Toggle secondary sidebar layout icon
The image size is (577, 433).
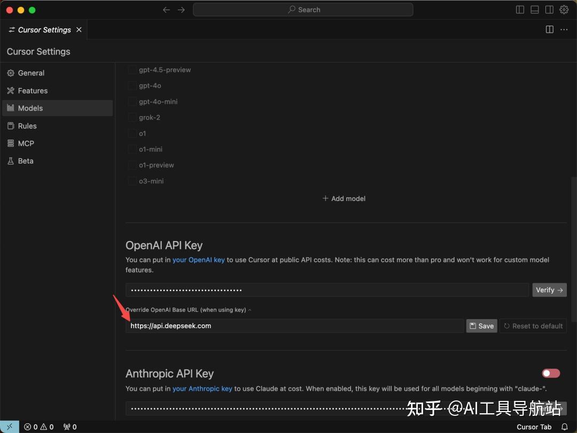pyautogui.click(x=549, y=10)
